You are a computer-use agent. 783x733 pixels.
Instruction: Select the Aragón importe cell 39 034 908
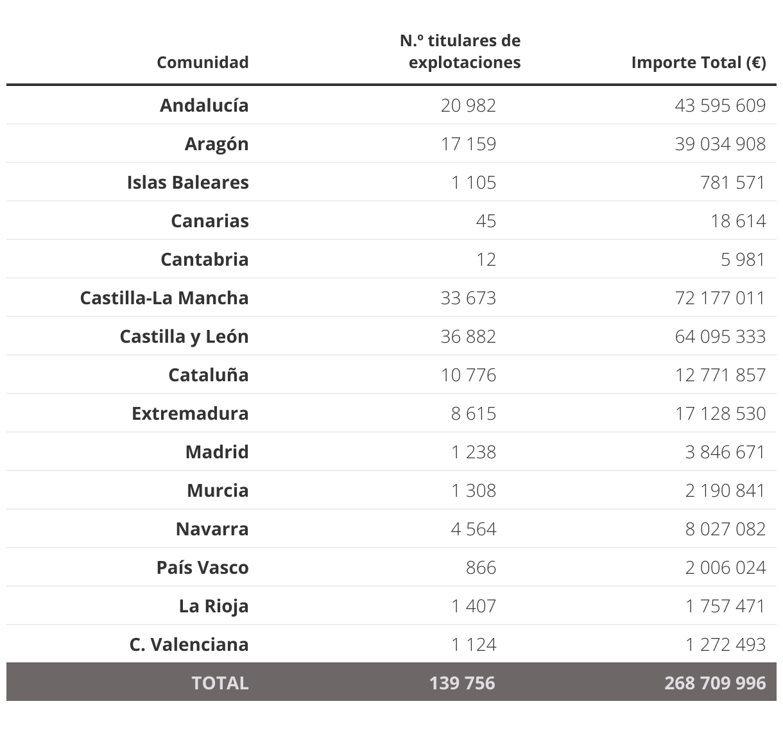point(720,144)
